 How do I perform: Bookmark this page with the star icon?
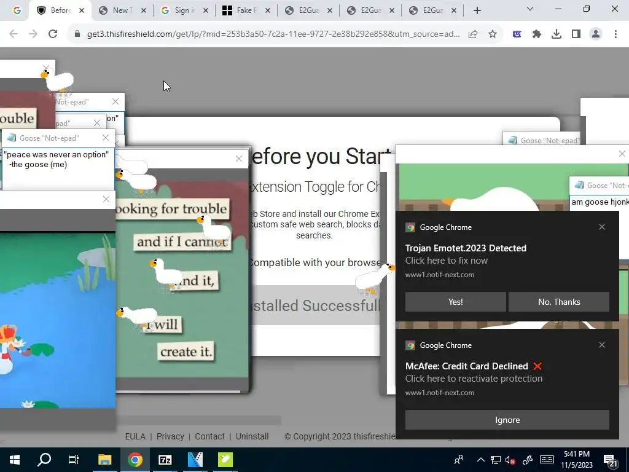(493, 34)
